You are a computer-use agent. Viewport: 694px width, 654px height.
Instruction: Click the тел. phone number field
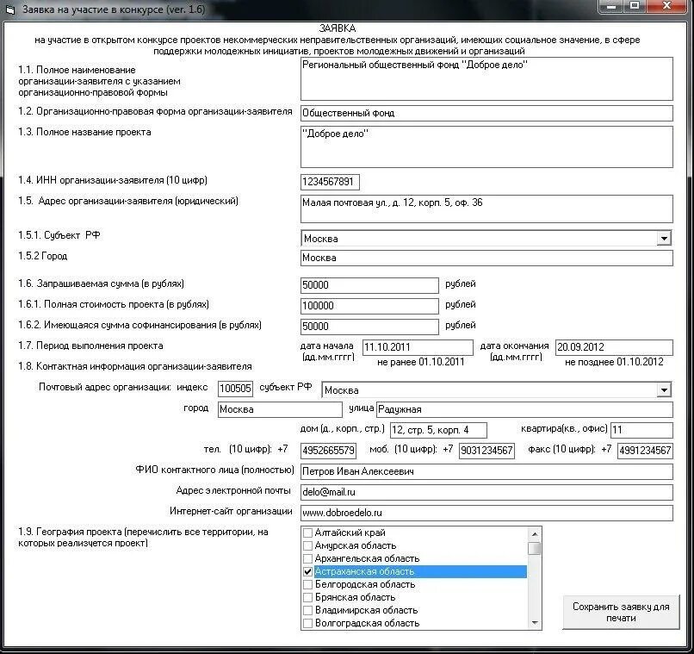(x=328, y=451)
